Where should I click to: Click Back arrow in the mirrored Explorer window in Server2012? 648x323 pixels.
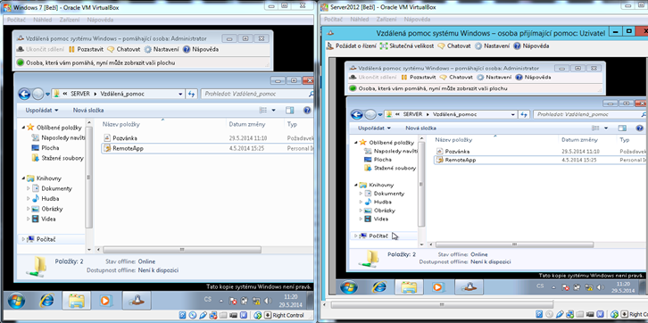click(x=357, y=114)
